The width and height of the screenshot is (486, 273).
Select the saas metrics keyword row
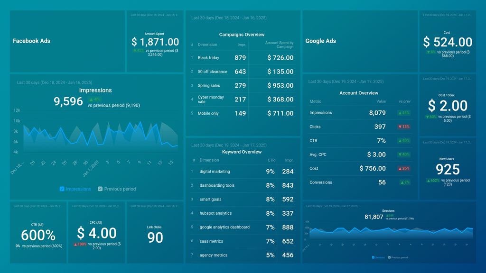click(x=242, y=241)
